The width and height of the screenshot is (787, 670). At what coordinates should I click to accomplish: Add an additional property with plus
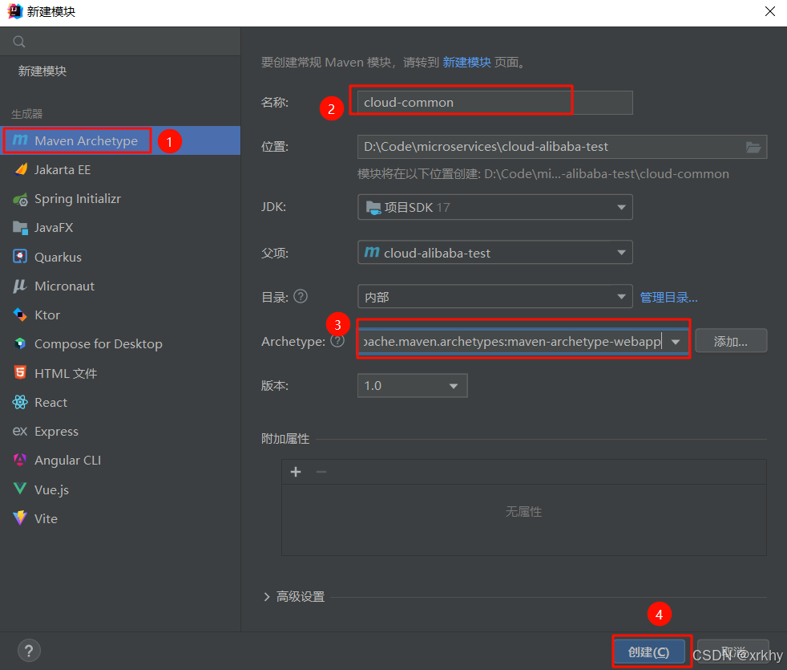[x=297, y=472]
